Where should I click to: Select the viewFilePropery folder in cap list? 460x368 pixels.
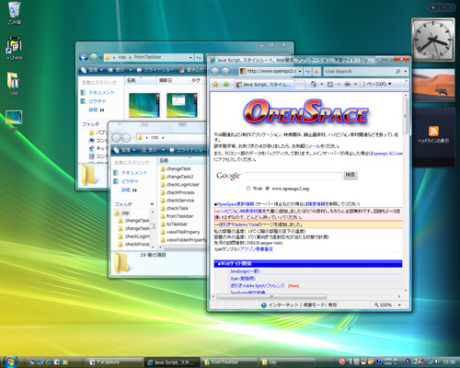tap(180, 232)
